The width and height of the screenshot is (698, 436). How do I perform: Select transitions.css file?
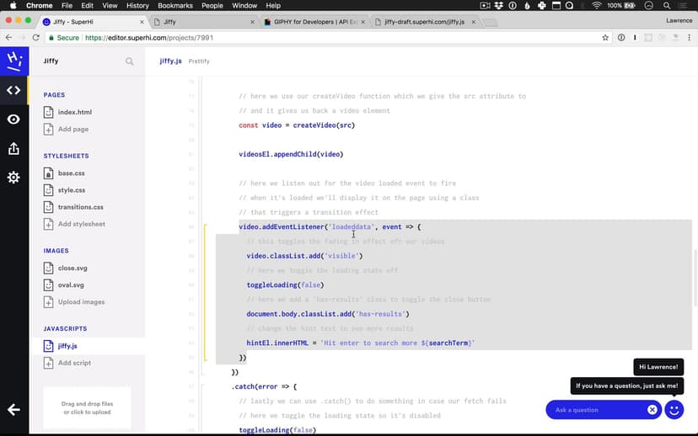pos(80,207)
